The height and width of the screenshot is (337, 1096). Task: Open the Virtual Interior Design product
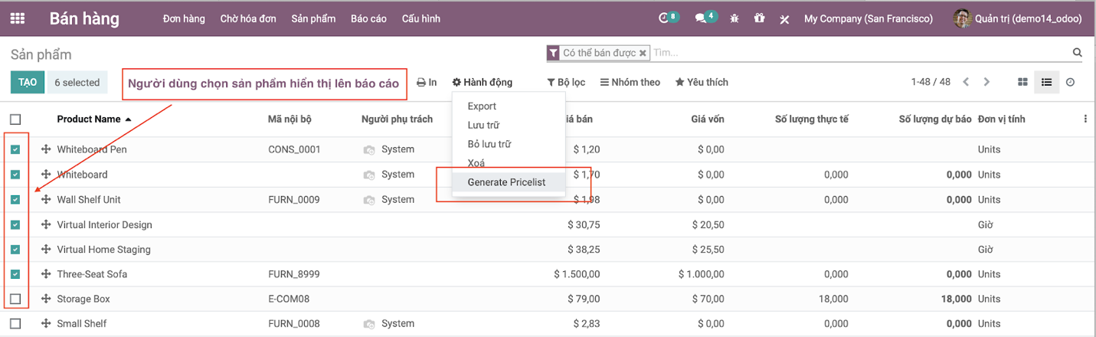104,225
